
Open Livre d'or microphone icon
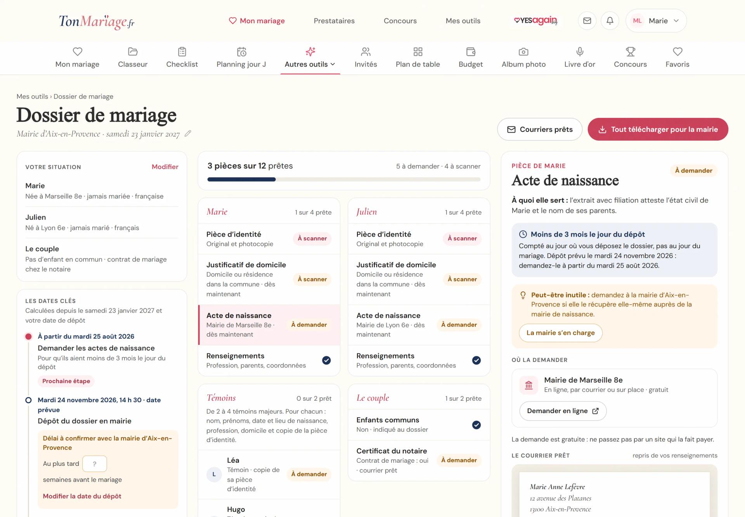(580, 52)
